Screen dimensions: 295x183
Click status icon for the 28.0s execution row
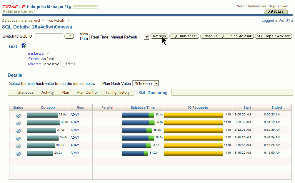[x=18, y=153]
